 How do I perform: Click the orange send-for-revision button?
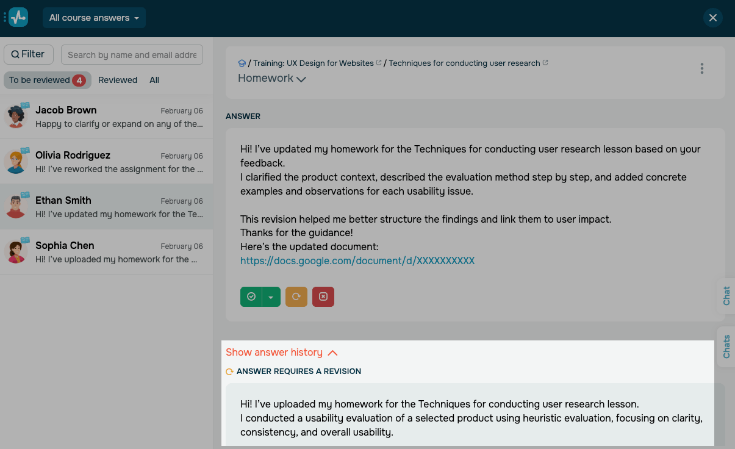point(296,296)
